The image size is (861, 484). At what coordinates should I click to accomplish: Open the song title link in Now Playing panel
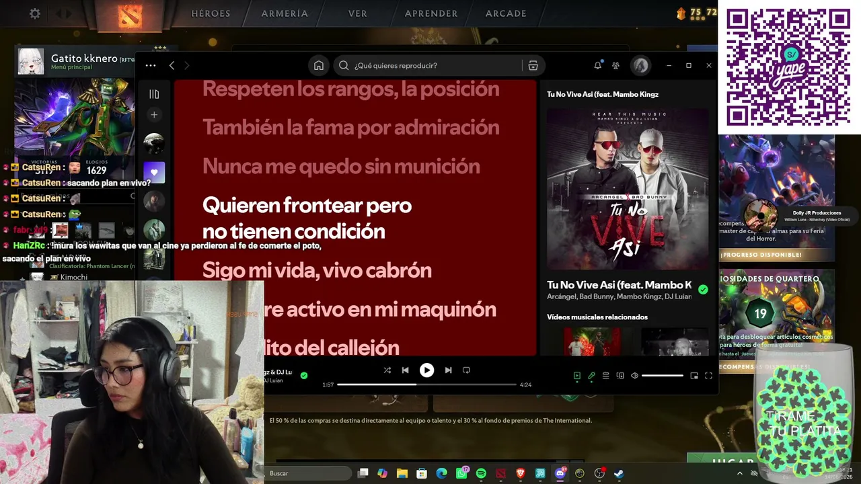click(619, 285)
